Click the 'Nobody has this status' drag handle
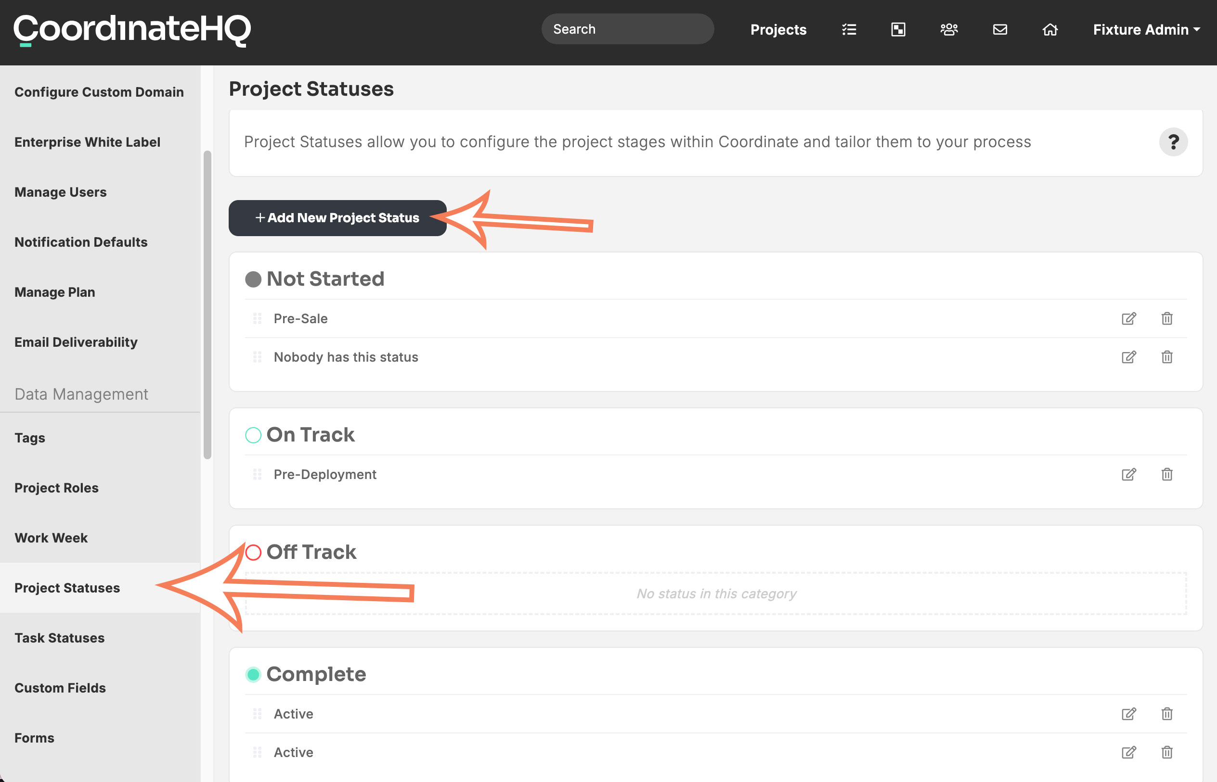The height and width of the screenshot is (782, 1217). coord(257,357)
